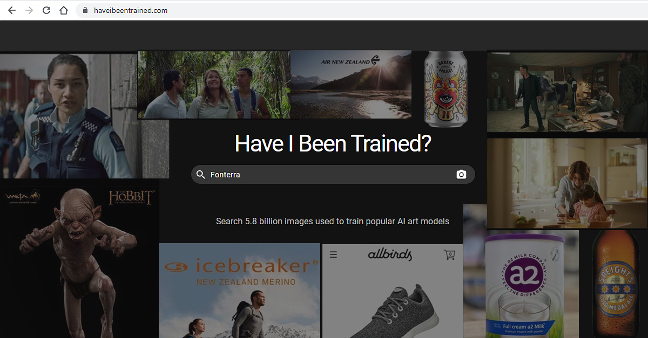648x338 pixels.
Task: Upload image via camera icon
Action: [x=461, y=175]
